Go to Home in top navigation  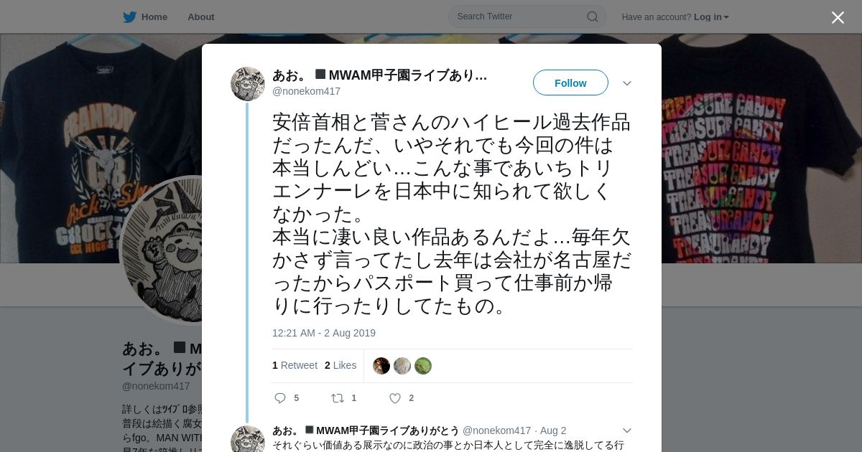point(154,17)
